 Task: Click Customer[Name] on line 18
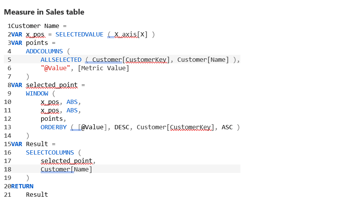66,170
